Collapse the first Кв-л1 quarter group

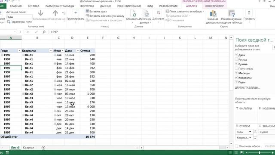[x=23, y=55]
